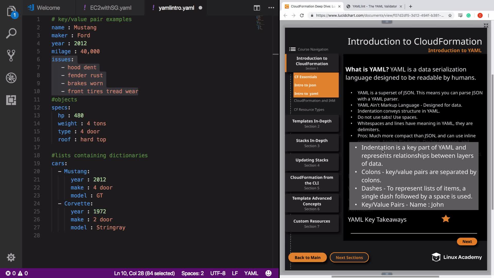Click the Next Sections button
Screen dimensions: 494x278
tap(349, 257)
